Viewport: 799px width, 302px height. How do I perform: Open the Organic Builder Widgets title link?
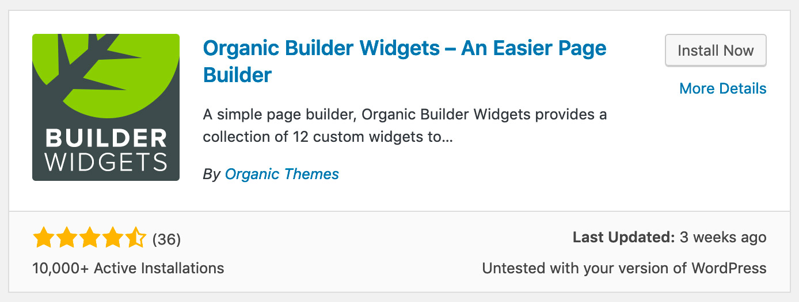[x=405, y=61]
